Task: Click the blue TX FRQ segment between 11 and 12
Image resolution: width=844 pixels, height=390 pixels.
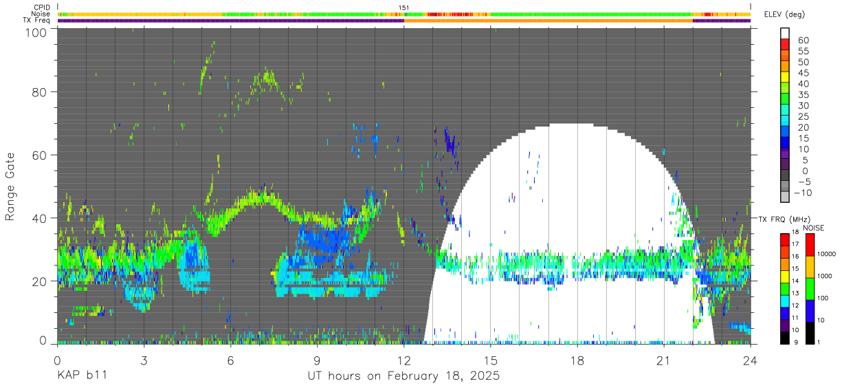Action: click(785, 312)
